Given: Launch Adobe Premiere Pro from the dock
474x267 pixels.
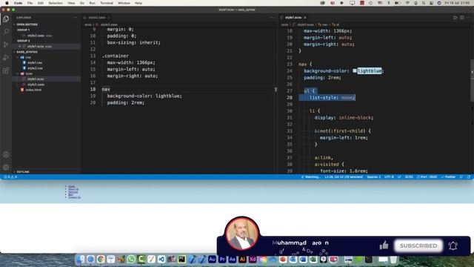Looking at the screenshot, I should click(222, 260).
